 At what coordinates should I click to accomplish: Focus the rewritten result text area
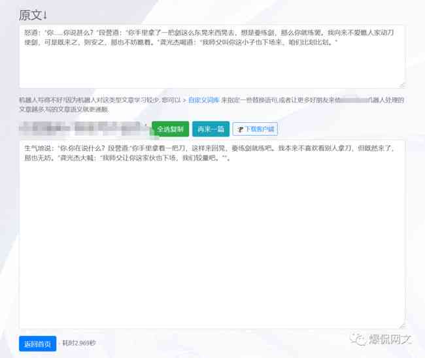click(212, 235)
